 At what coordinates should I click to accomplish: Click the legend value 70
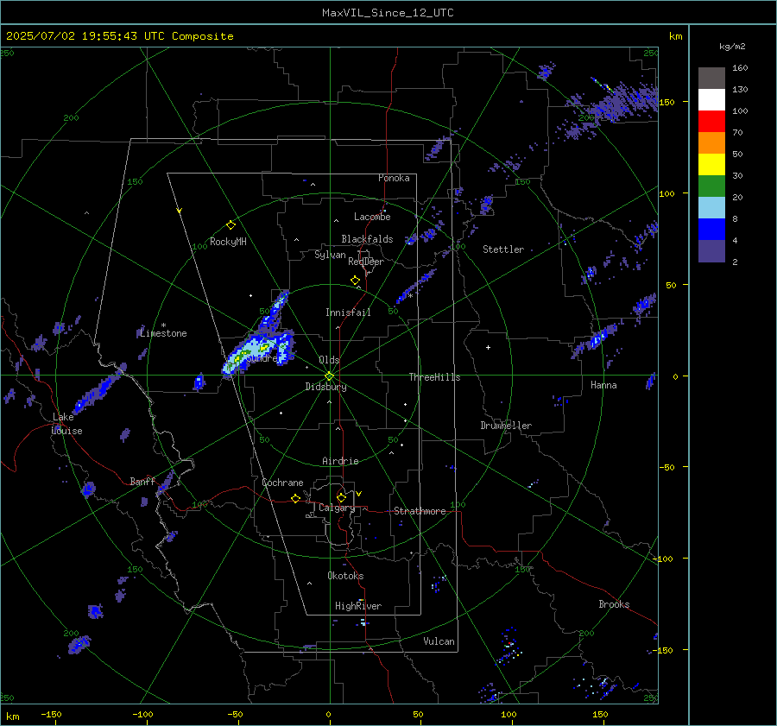(x=737, y=133)
